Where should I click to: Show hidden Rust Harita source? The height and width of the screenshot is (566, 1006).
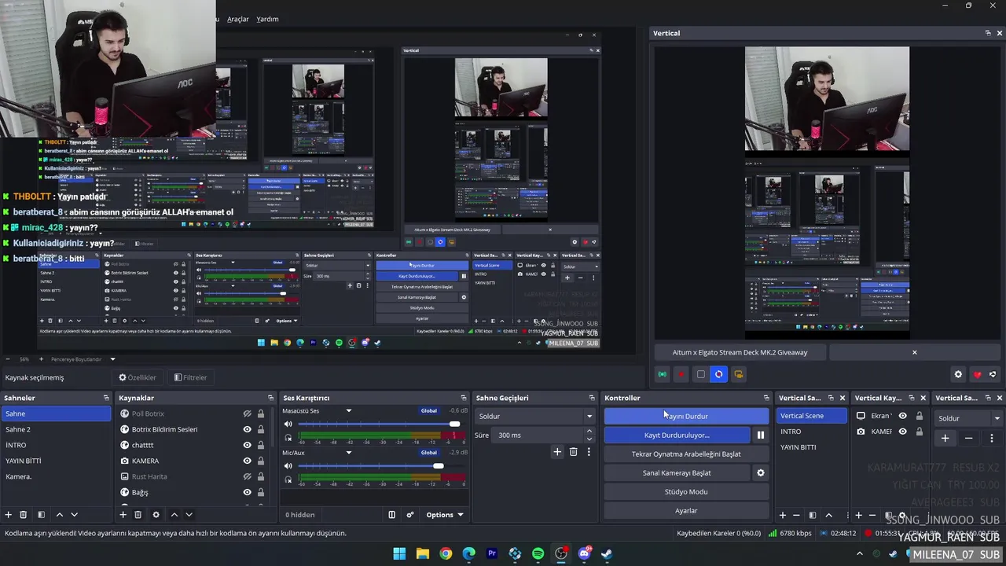coord(247,476)
